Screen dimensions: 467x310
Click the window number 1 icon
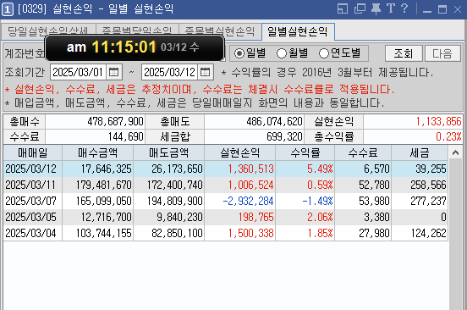point(8,9)
